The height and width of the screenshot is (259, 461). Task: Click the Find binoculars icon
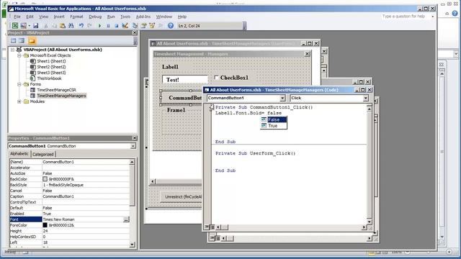tap(71, 26)
